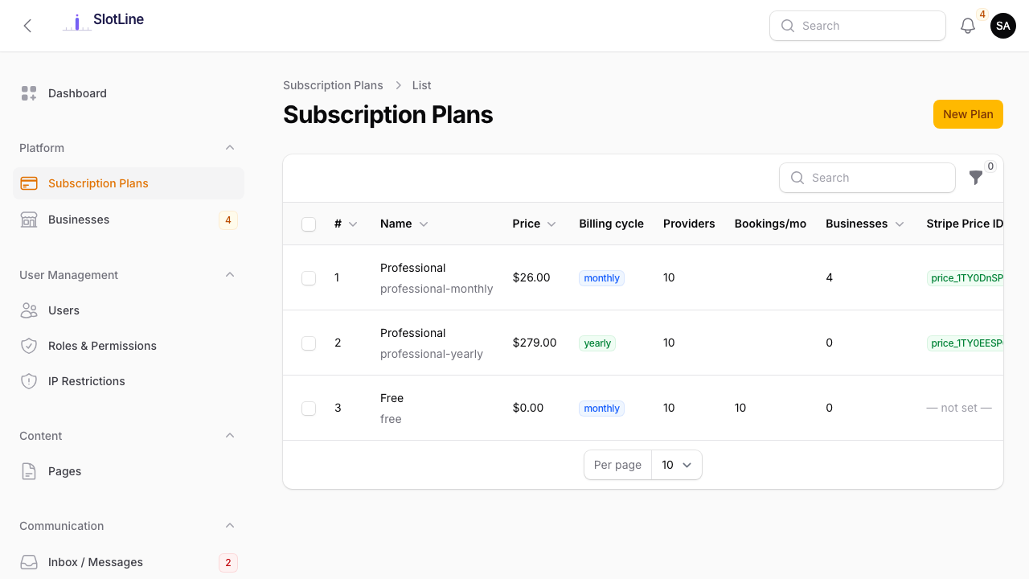The image size is (1029, 579).
Task: Click the price_1TY0DnSP Stripe ID badge
Action: tap(965, 278)
